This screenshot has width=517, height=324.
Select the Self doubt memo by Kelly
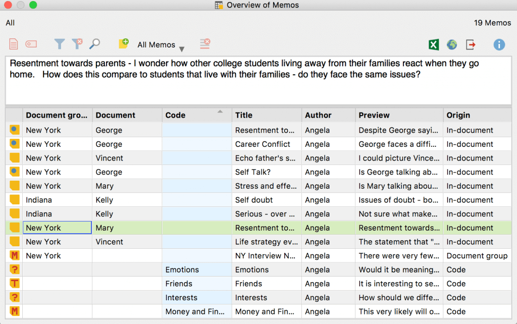coord(254,200)
